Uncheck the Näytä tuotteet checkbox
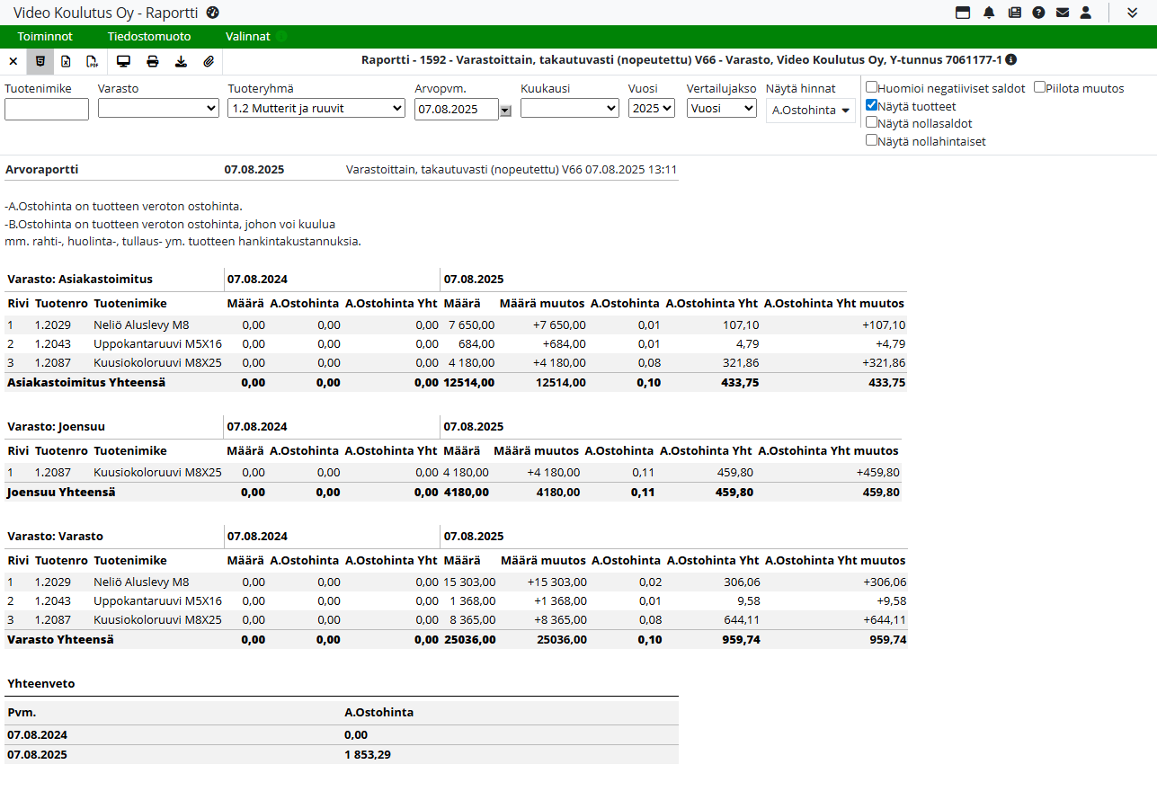The width and height of the screenshot is (1157, 791). pos(871,105)
